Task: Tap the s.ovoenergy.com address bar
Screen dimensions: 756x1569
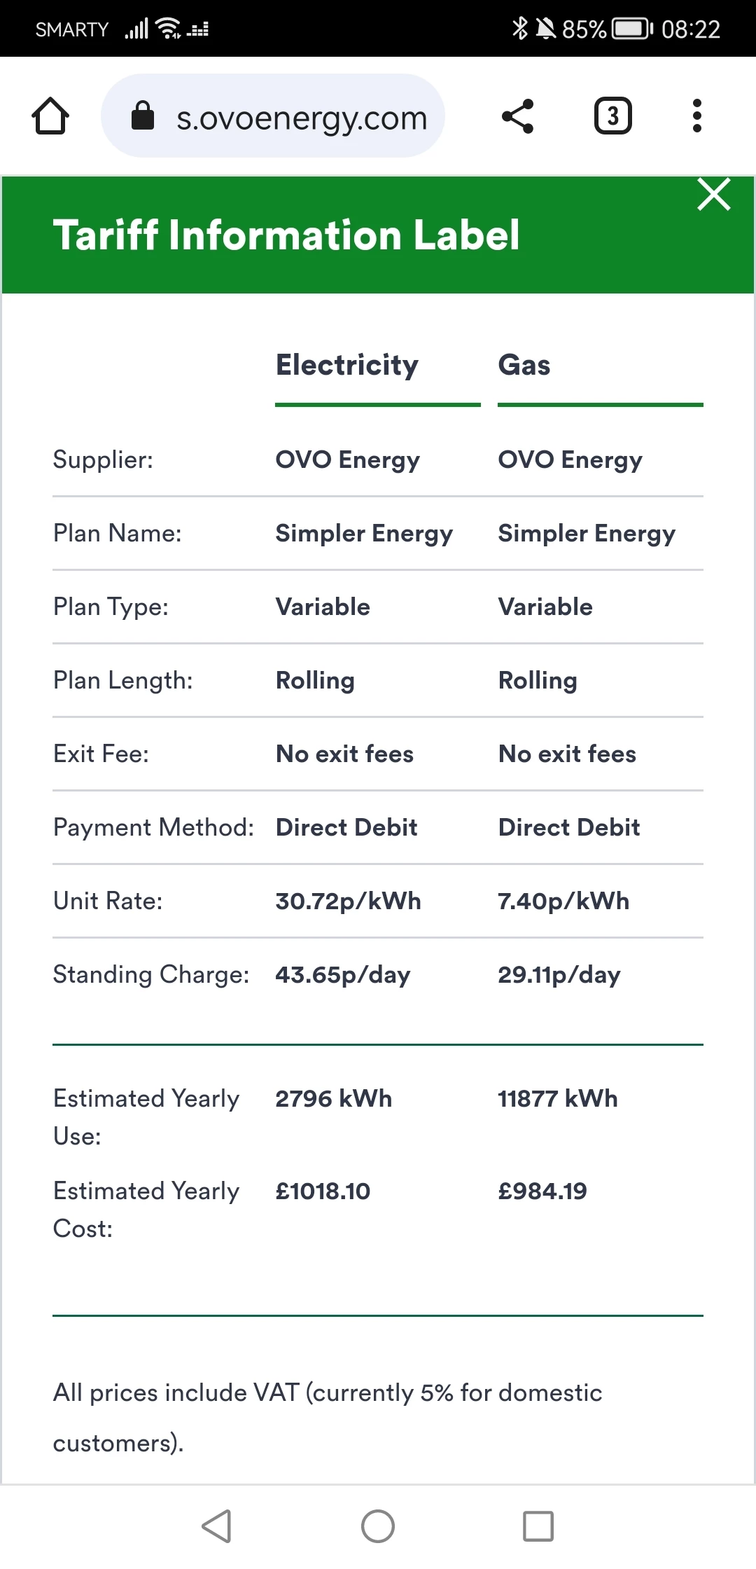Action: tap(301, 118)
